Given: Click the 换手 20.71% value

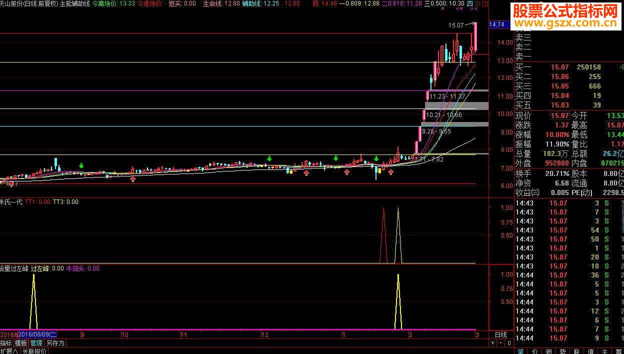Looking at the screenshot, I should pos(557,173).
